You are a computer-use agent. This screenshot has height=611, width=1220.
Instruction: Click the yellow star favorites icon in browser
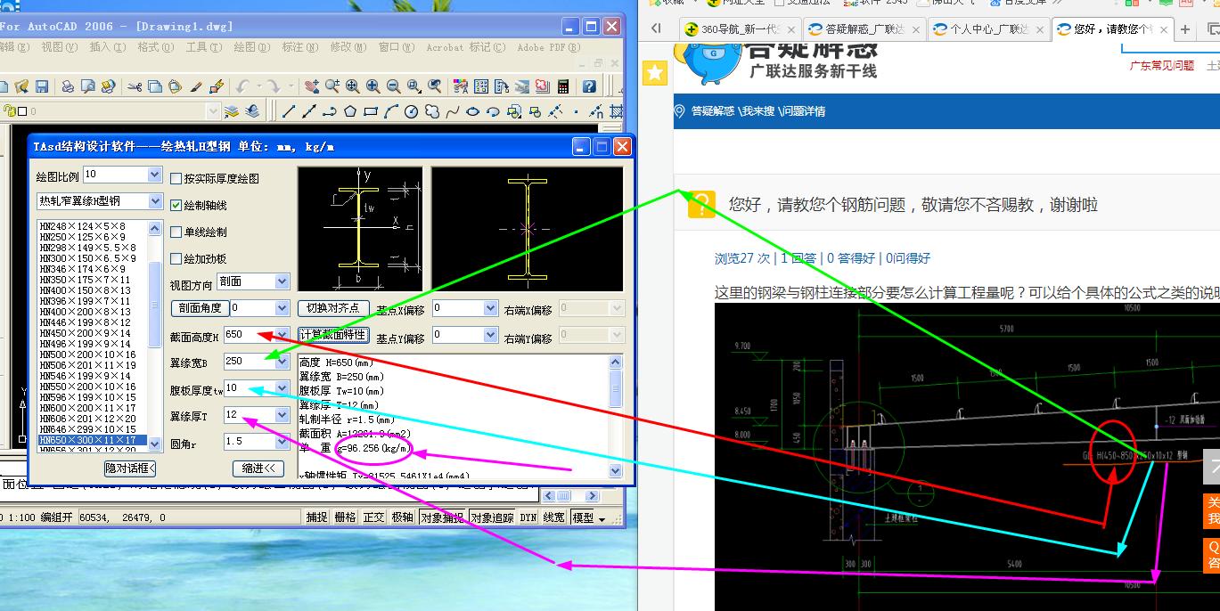point(655,73)
